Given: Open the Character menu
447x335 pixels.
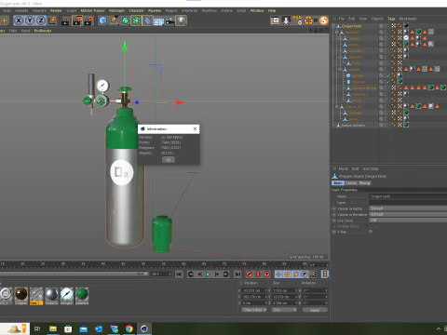Looking at the screenshot, I should pos(136,10).
